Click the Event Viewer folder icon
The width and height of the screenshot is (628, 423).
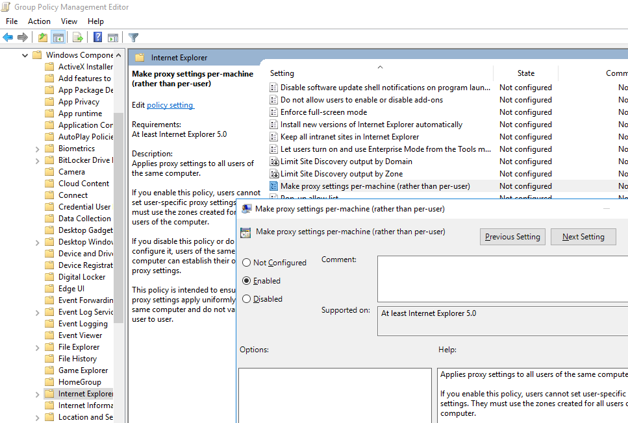click(49, 335)
